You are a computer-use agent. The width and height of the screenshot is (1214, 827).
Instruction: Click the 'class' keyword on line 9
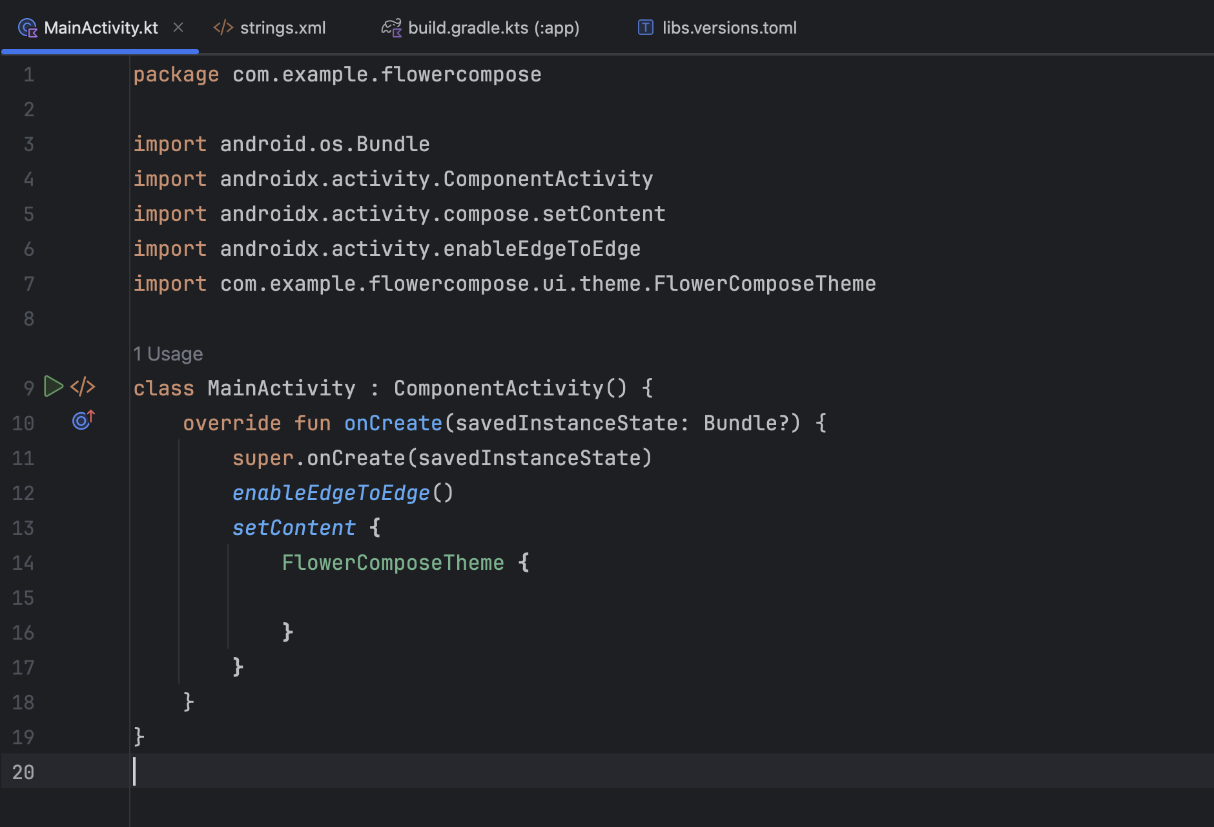(164, 388)
